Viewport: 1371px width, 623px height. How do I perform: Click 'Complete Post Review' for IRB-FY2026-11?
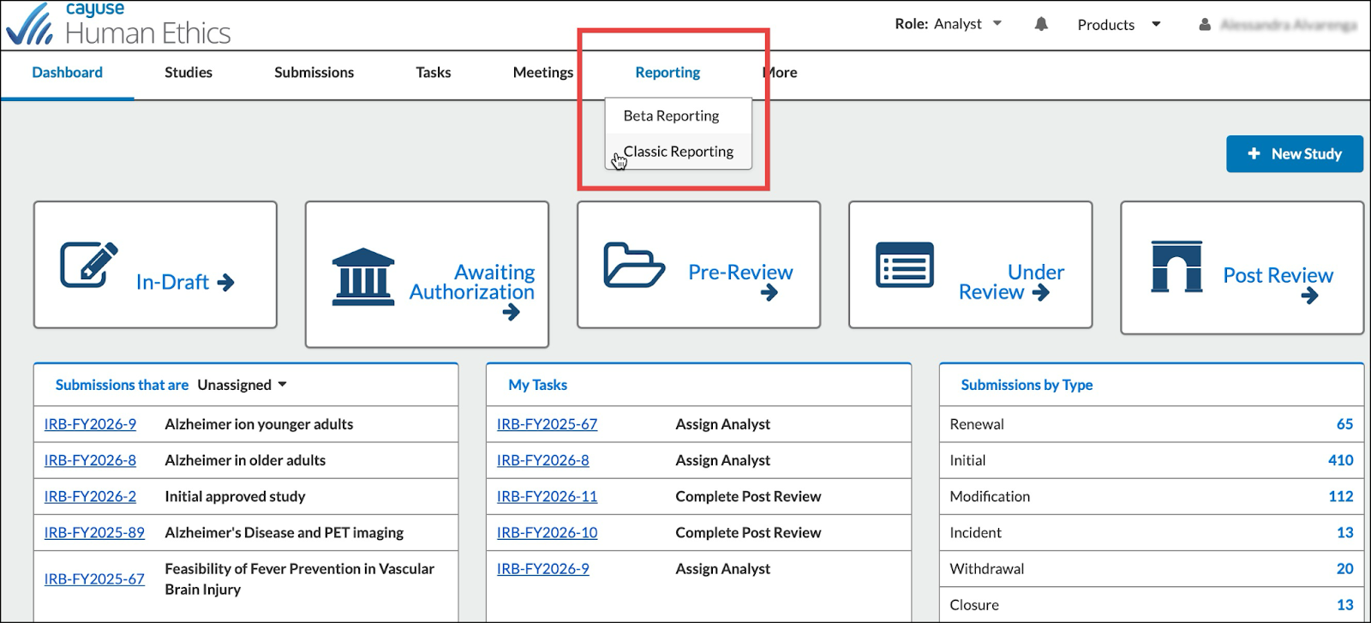[748, 496]
